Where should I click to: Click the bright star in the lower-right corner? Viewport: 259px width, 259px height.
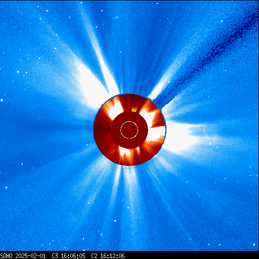(254, 244)
